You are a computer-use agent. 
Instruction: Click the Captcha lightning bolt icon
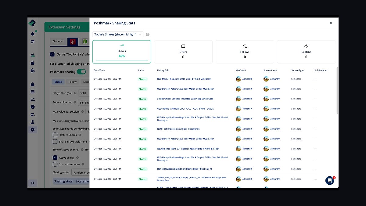[x=306, y=46]
